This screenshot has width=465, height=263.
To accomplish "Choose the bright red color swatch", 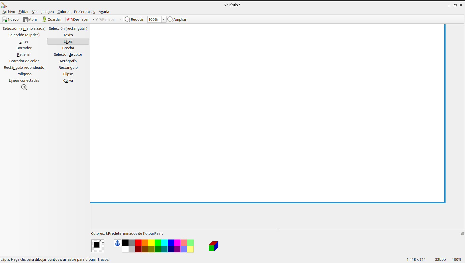I will [138, 243].
